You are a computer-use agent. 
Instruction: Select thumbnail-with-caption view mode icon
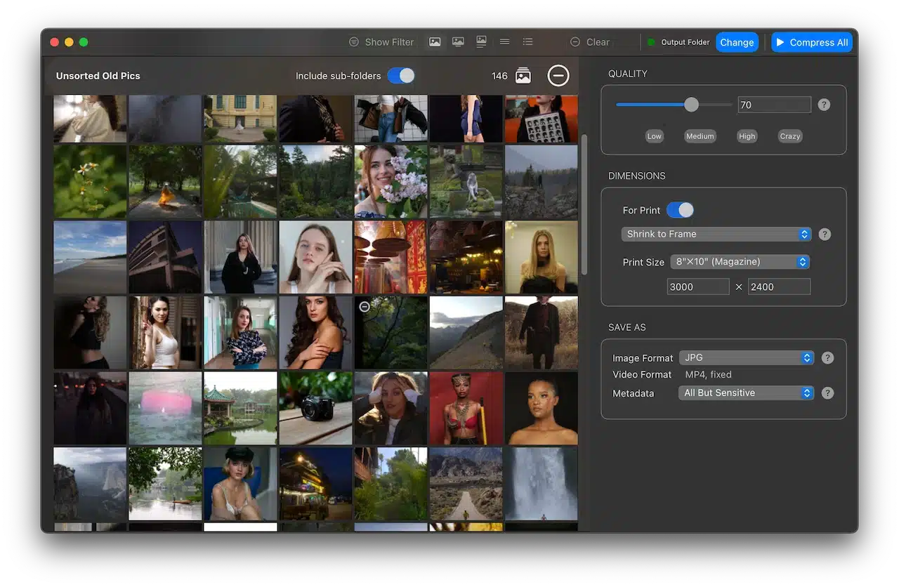481,42
